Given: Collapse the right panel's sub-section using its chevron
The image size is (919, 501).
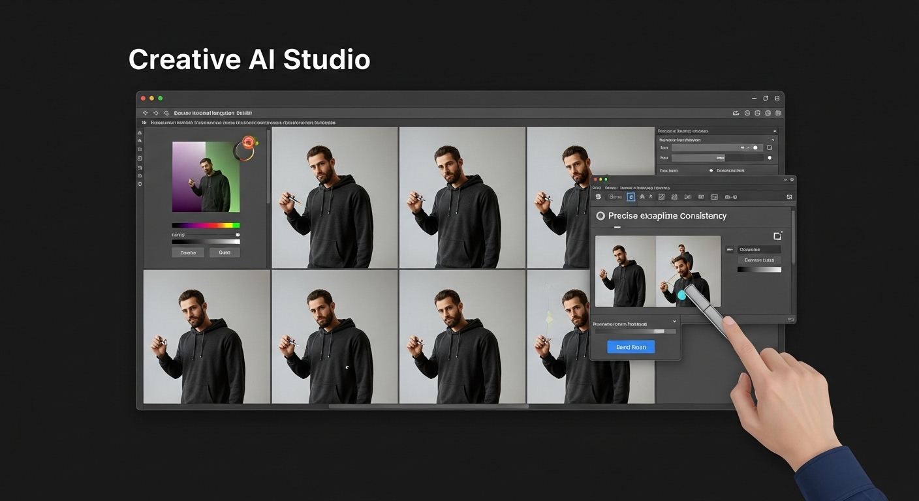Looking at the screenshot, I should tap(773, 140).
